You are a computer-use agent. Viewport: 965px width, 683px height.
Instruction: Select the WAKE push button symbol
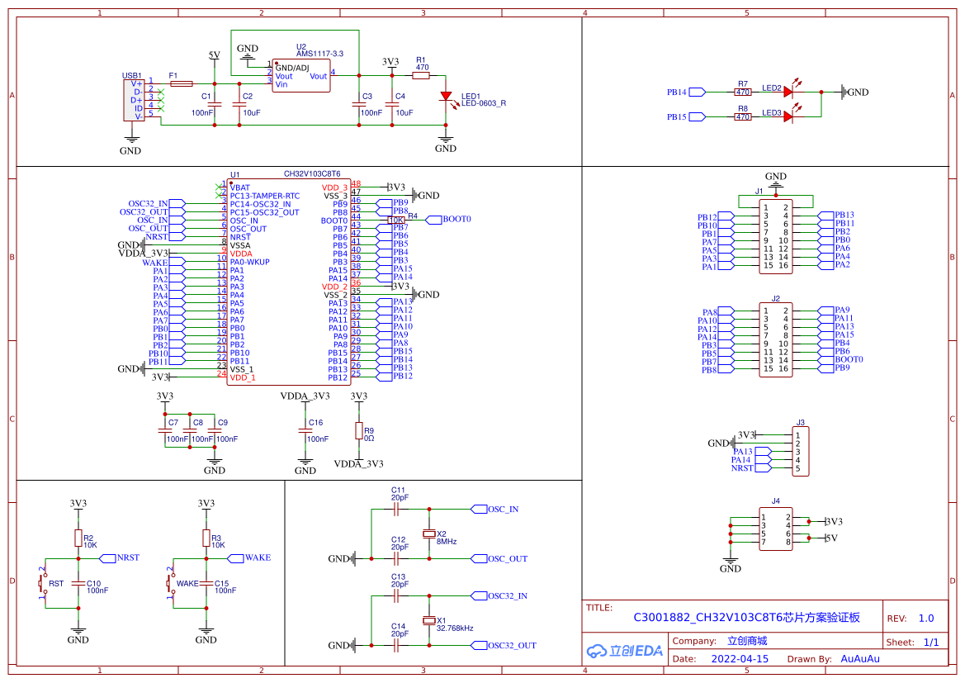pos(171,582)
